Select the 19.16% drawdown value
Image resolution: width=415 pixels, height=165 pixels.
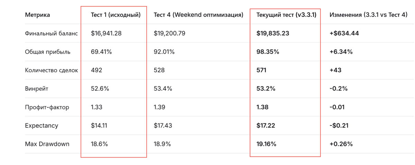click(266, 144)
